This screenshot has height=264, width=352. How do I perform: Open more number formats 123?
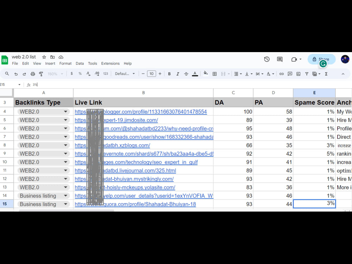[x=106, y=74]
